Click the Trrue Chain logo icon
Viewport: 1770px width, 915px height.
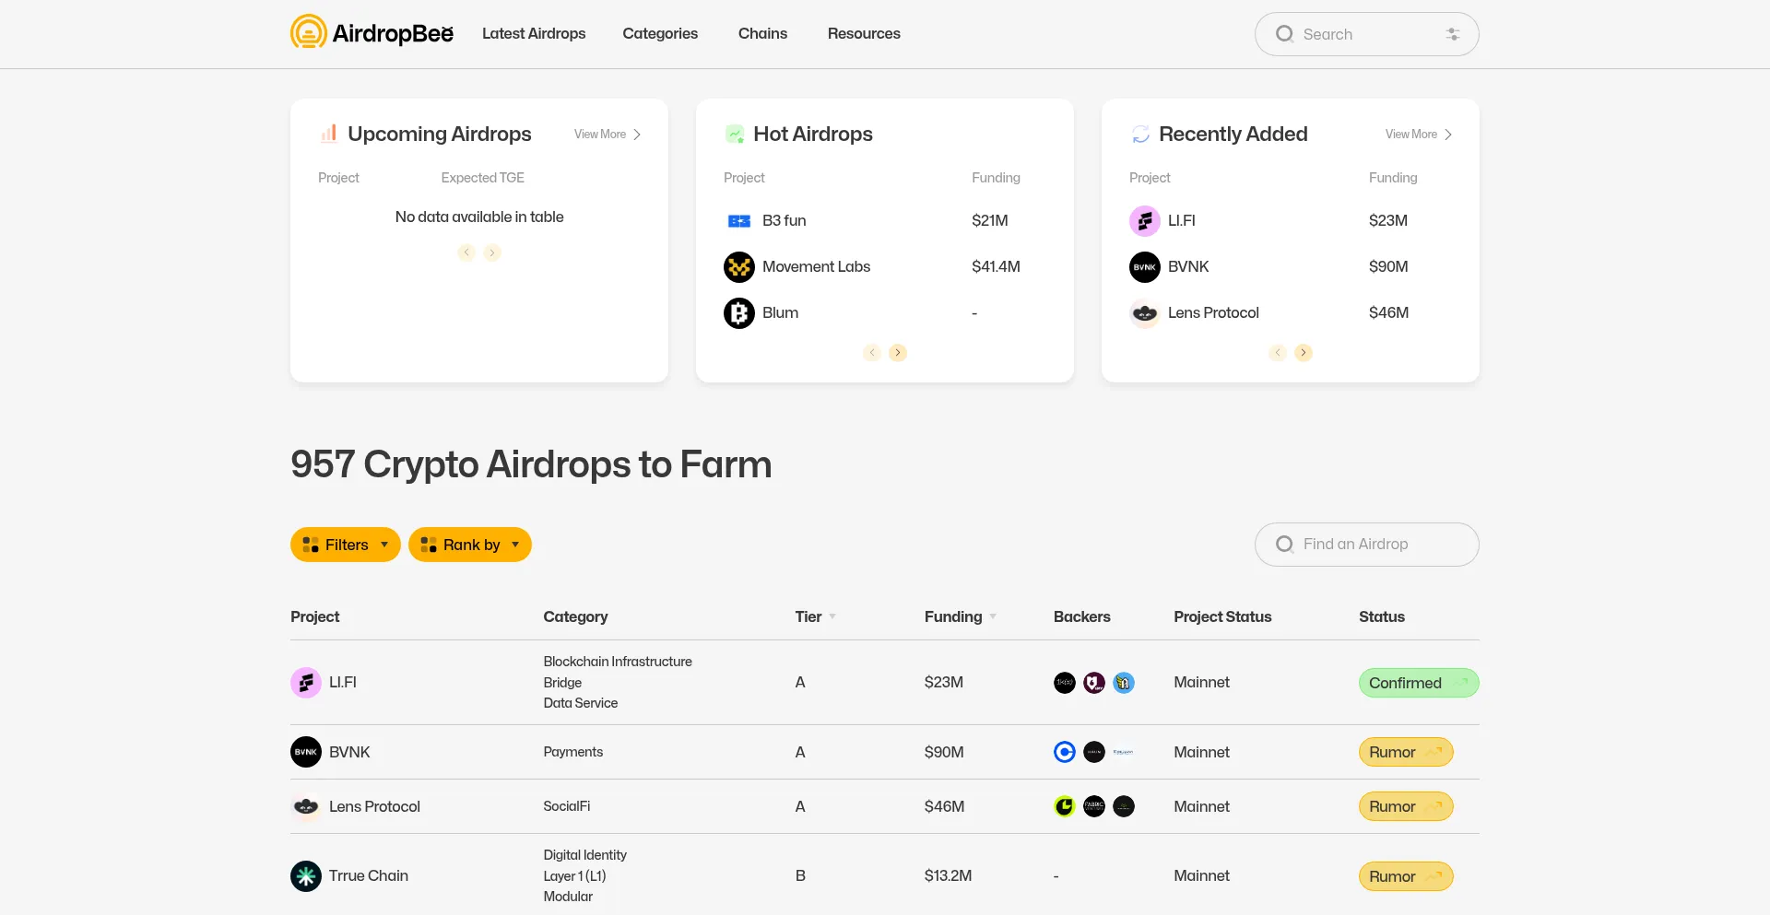point(306,876)
